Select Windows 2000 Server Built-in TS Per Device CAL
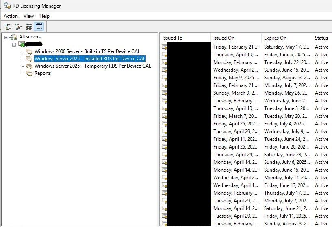This screenshot has width=332, height=227. point(87,51)
